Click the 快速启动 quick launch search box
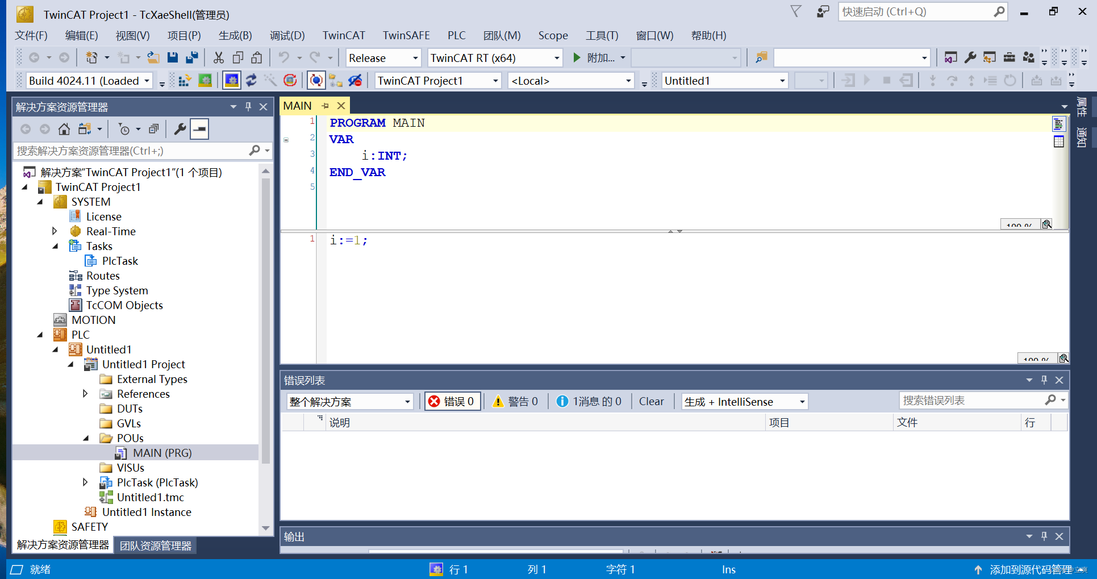1097x579 pixels. pos(923,11)
